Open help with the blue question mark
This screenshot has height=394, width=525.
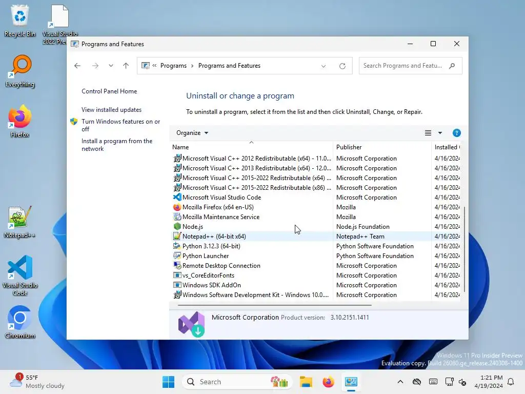tap(456, 133)
